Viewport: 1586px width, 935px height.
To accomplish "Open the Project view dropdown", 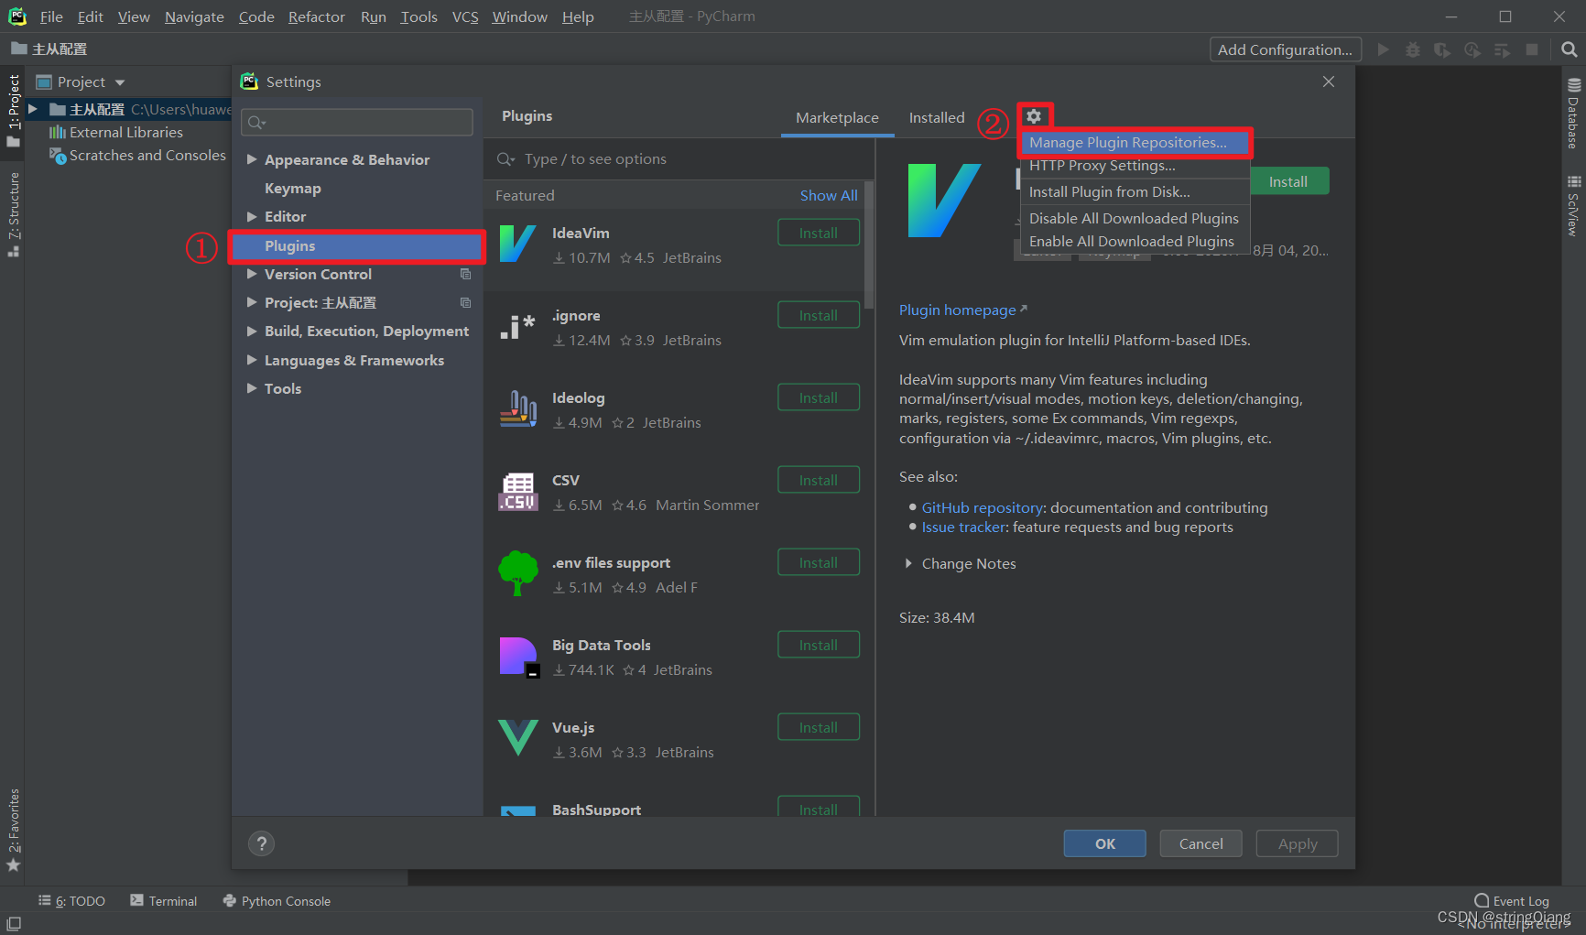I will click(120, 82).
